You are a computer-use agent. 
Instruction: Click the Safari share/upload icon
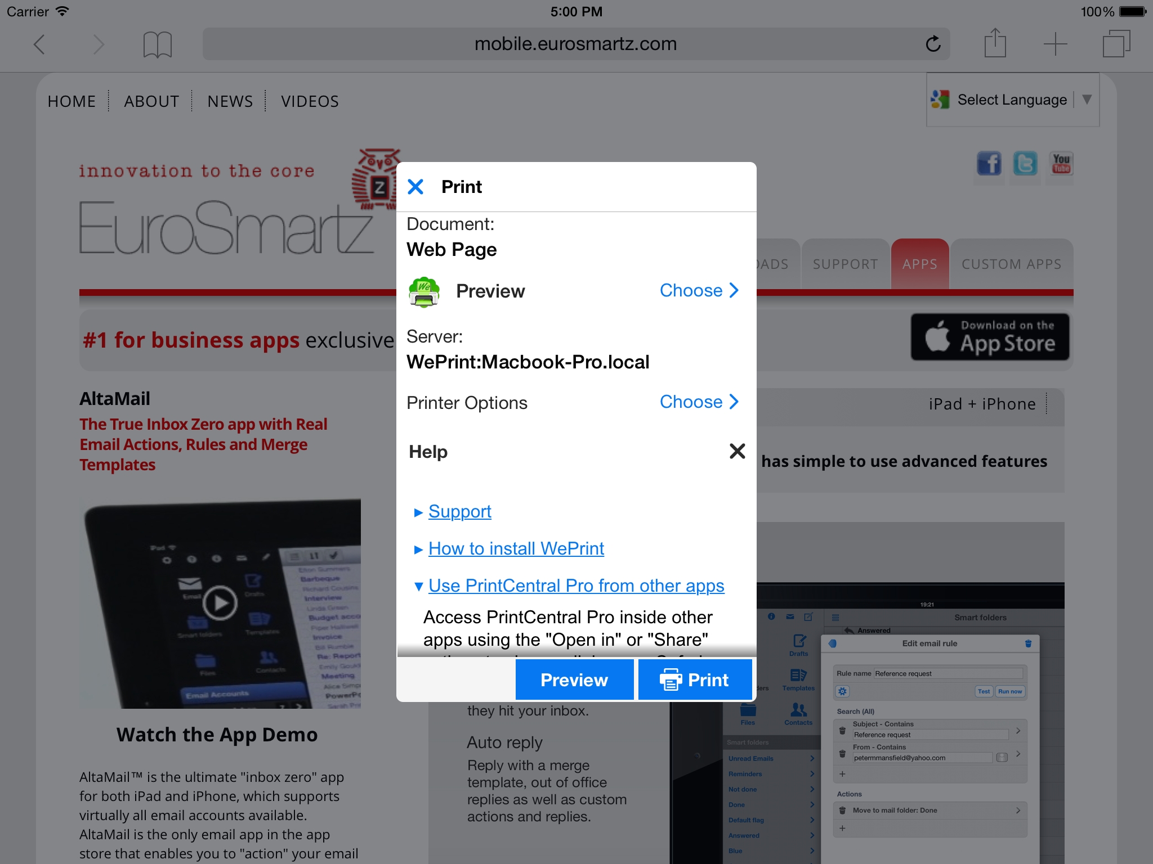coord(995,43)
